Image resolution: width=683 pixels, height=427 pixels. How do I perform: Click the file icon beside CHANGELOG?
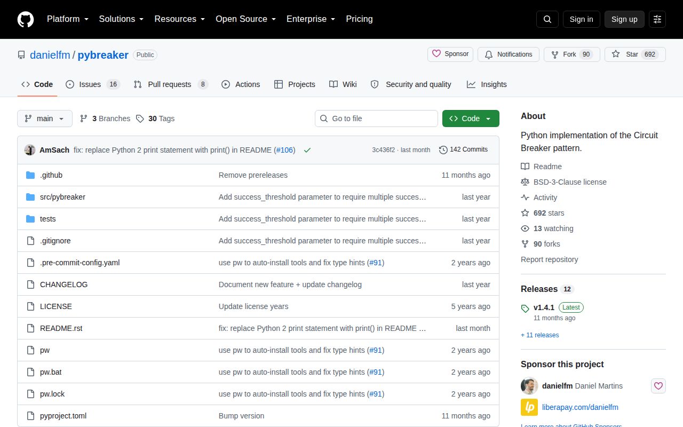[30, 284]
